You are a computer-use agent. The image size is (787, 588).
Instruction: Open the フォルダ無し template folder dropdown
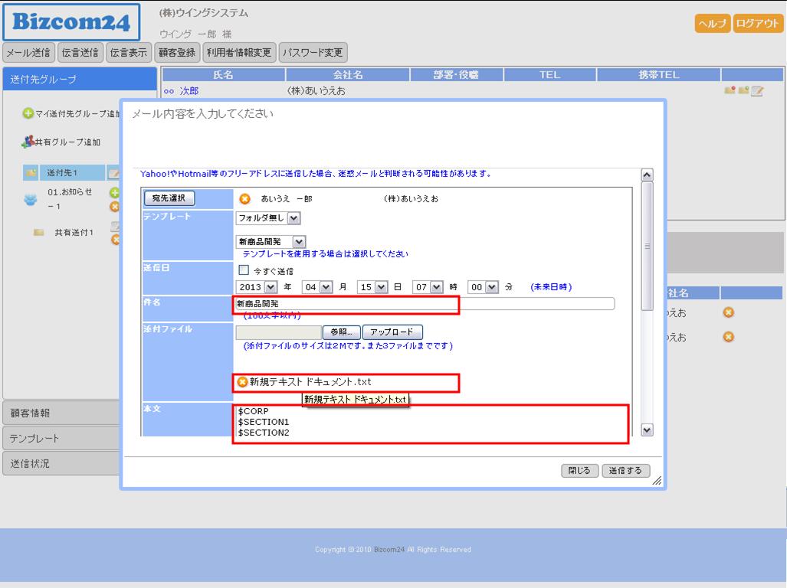pos(294,218)
